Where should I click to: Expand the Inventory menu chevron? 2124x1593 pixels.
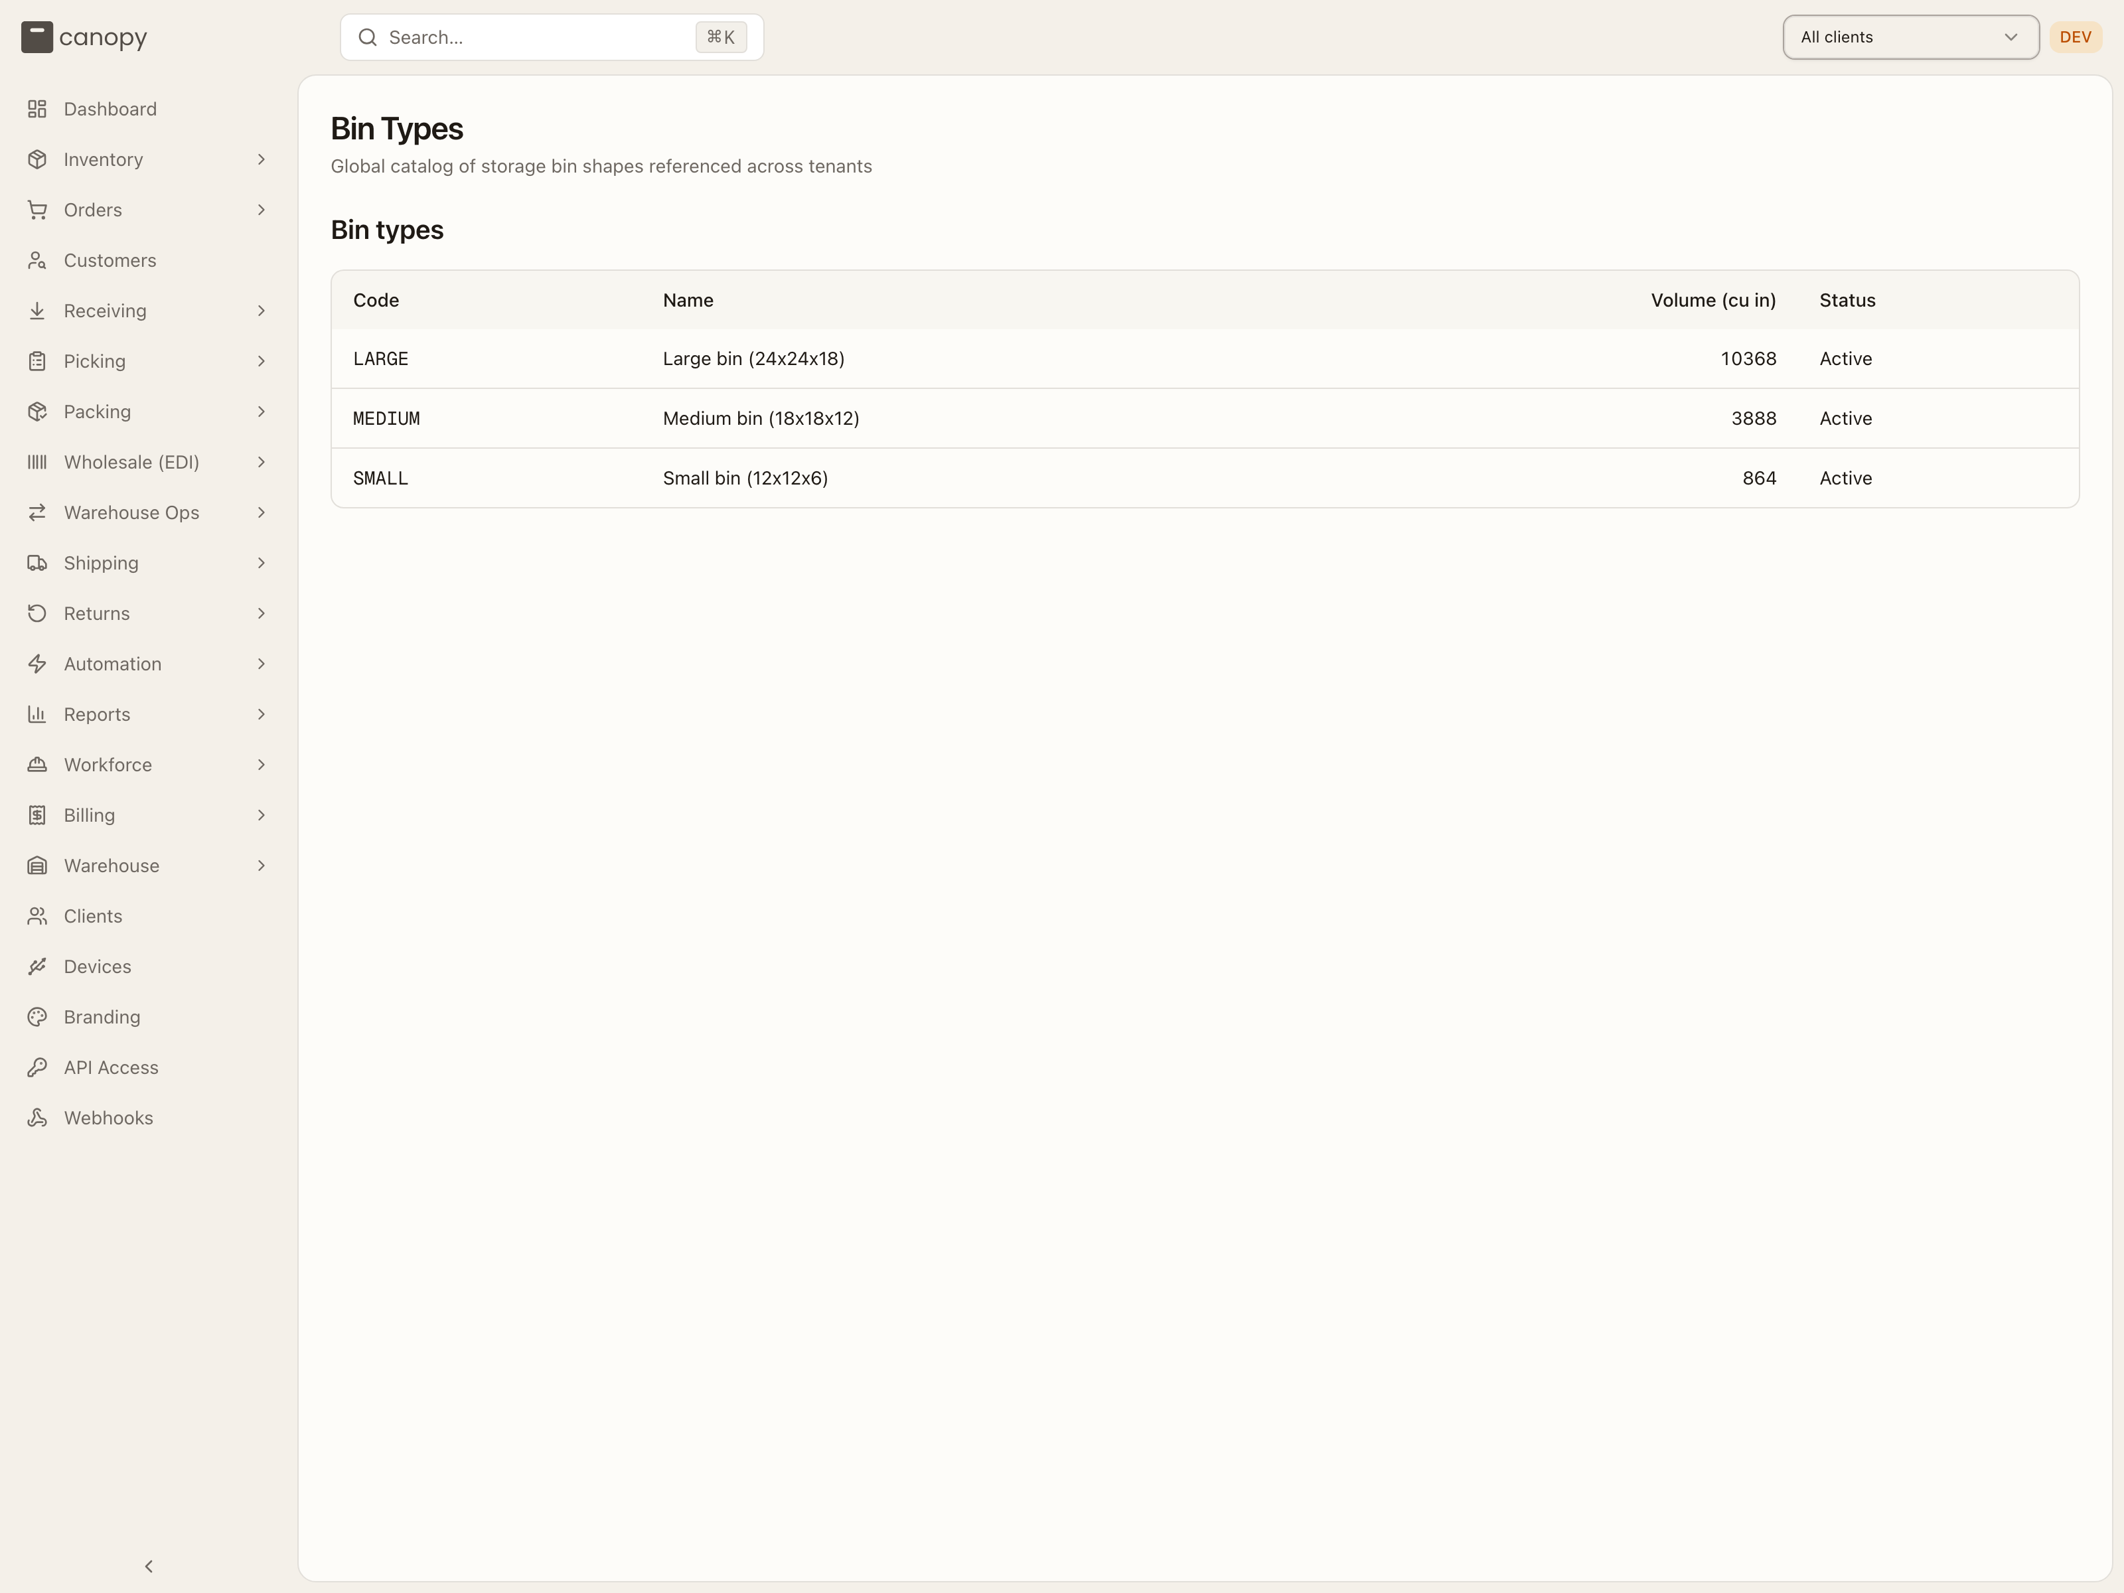click(261, 159)
